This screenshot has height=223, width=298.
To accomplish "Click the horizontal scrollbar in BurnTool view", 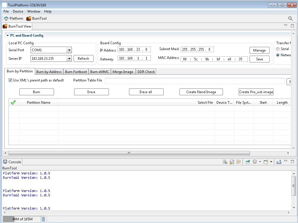I will (129, 153).
